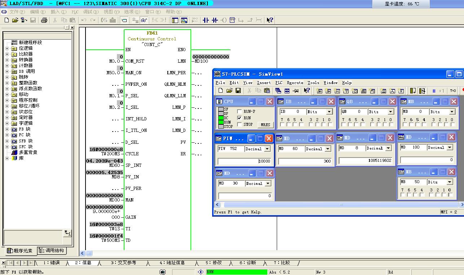Click the T=0 reset timers button
The image size is (464, 275).
pos(453,91)
